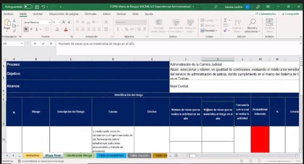This screenshot has height=164, width=304.
Task: Toggle center alignment
Action: [83, 29]
